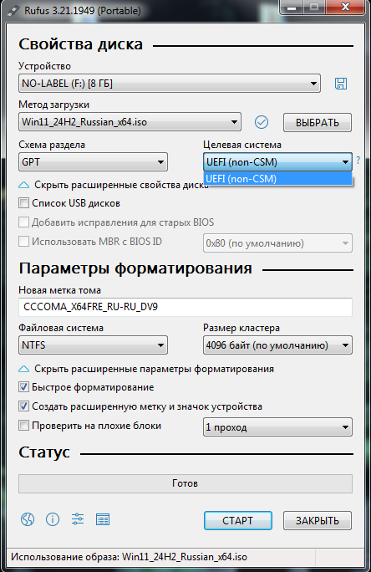
Task: Open the 1 проход passes dropdown
Action: (277, 427)
